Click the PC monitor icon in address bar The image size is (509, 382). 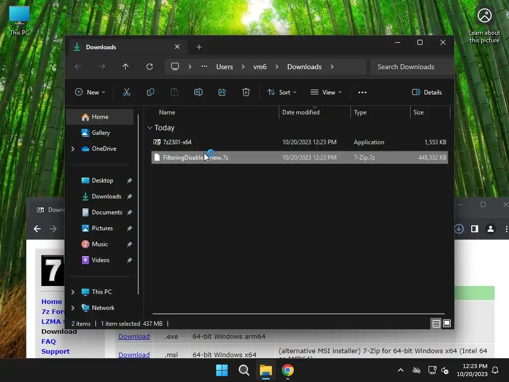coord(175,67)
